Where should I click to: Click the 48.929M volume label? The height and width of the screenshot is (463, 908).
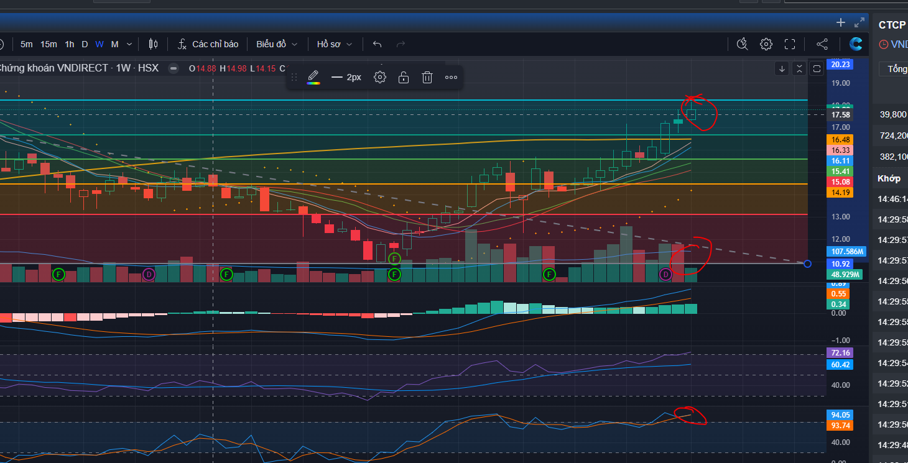click(845, 274)
